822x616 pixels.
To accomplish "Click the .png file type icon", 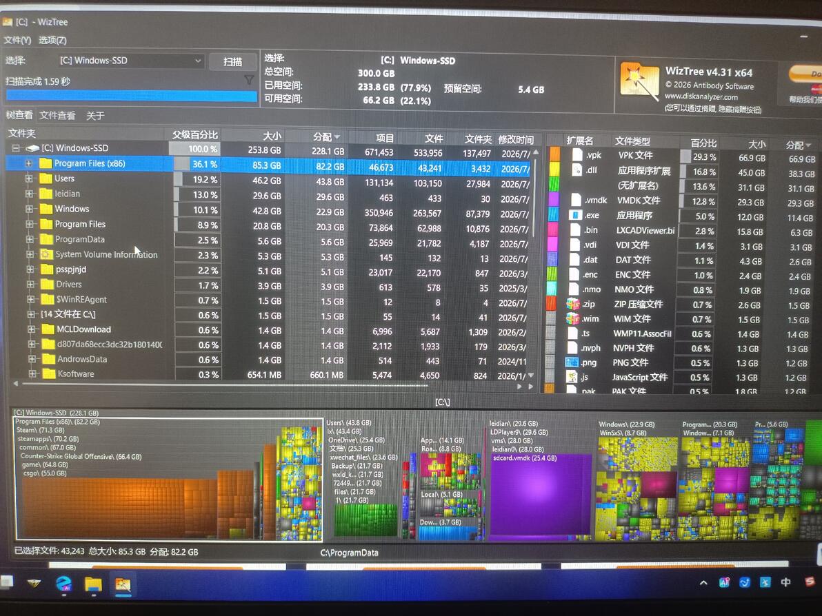I will click(572, 362).
